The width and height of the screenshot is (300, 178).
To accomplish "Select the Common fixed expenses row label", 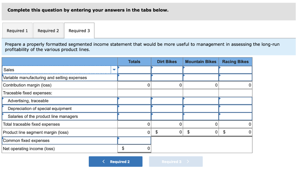I will click(60, 140).
